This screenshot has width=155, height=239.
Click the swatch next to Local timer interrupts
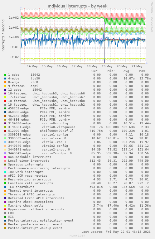[x=5, y=161]
